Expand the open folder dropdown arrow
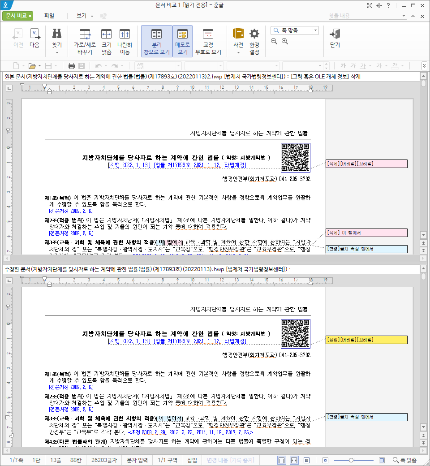This screenshot has width=430, height=466. (39, 66)
